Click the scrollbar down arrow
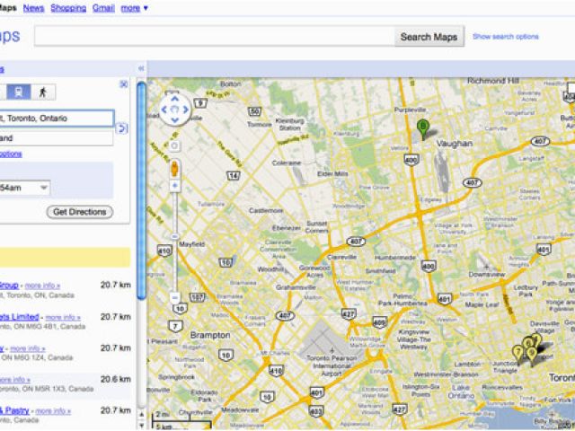This screenshot has width=575, height=431. tap(142, 425)
